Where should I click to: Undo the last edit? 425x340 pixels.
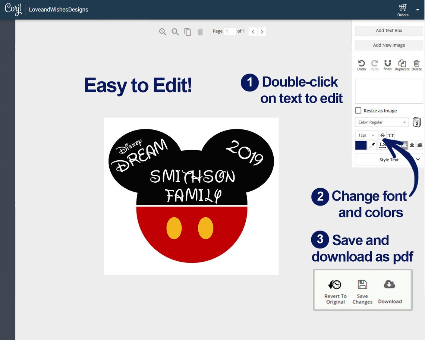[x=361, y=65]
